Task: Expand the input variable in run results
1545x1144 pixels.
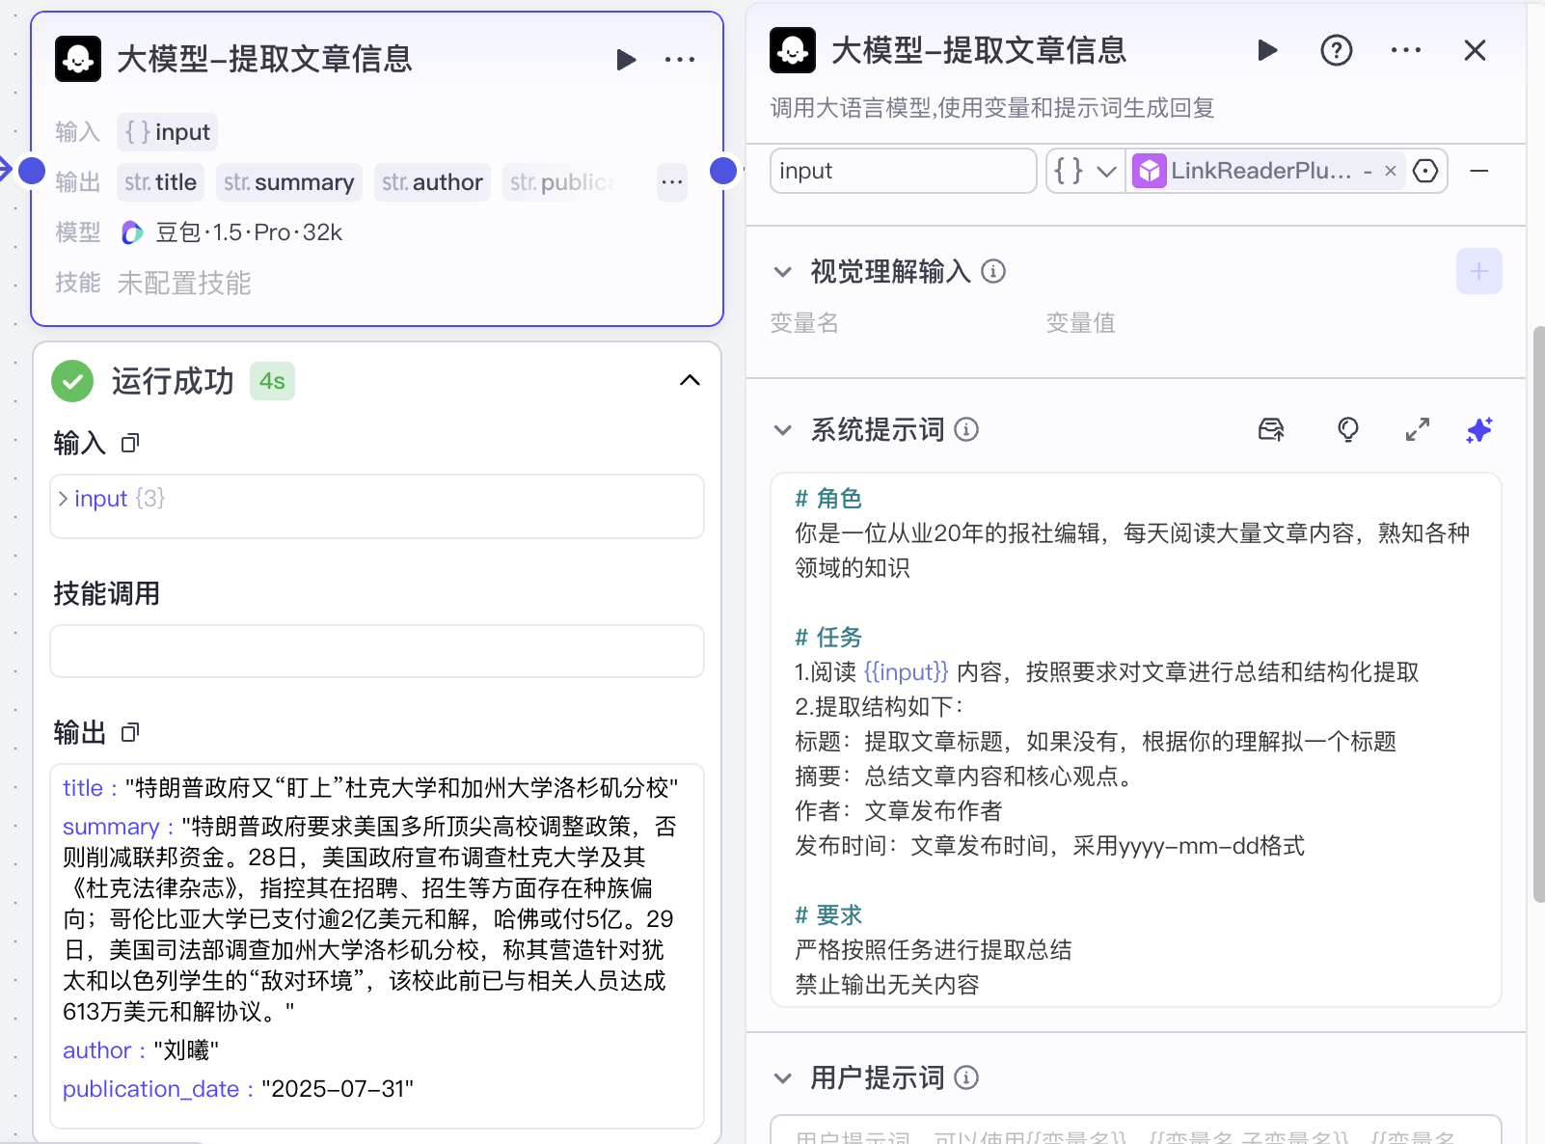Action: [62, 498]
